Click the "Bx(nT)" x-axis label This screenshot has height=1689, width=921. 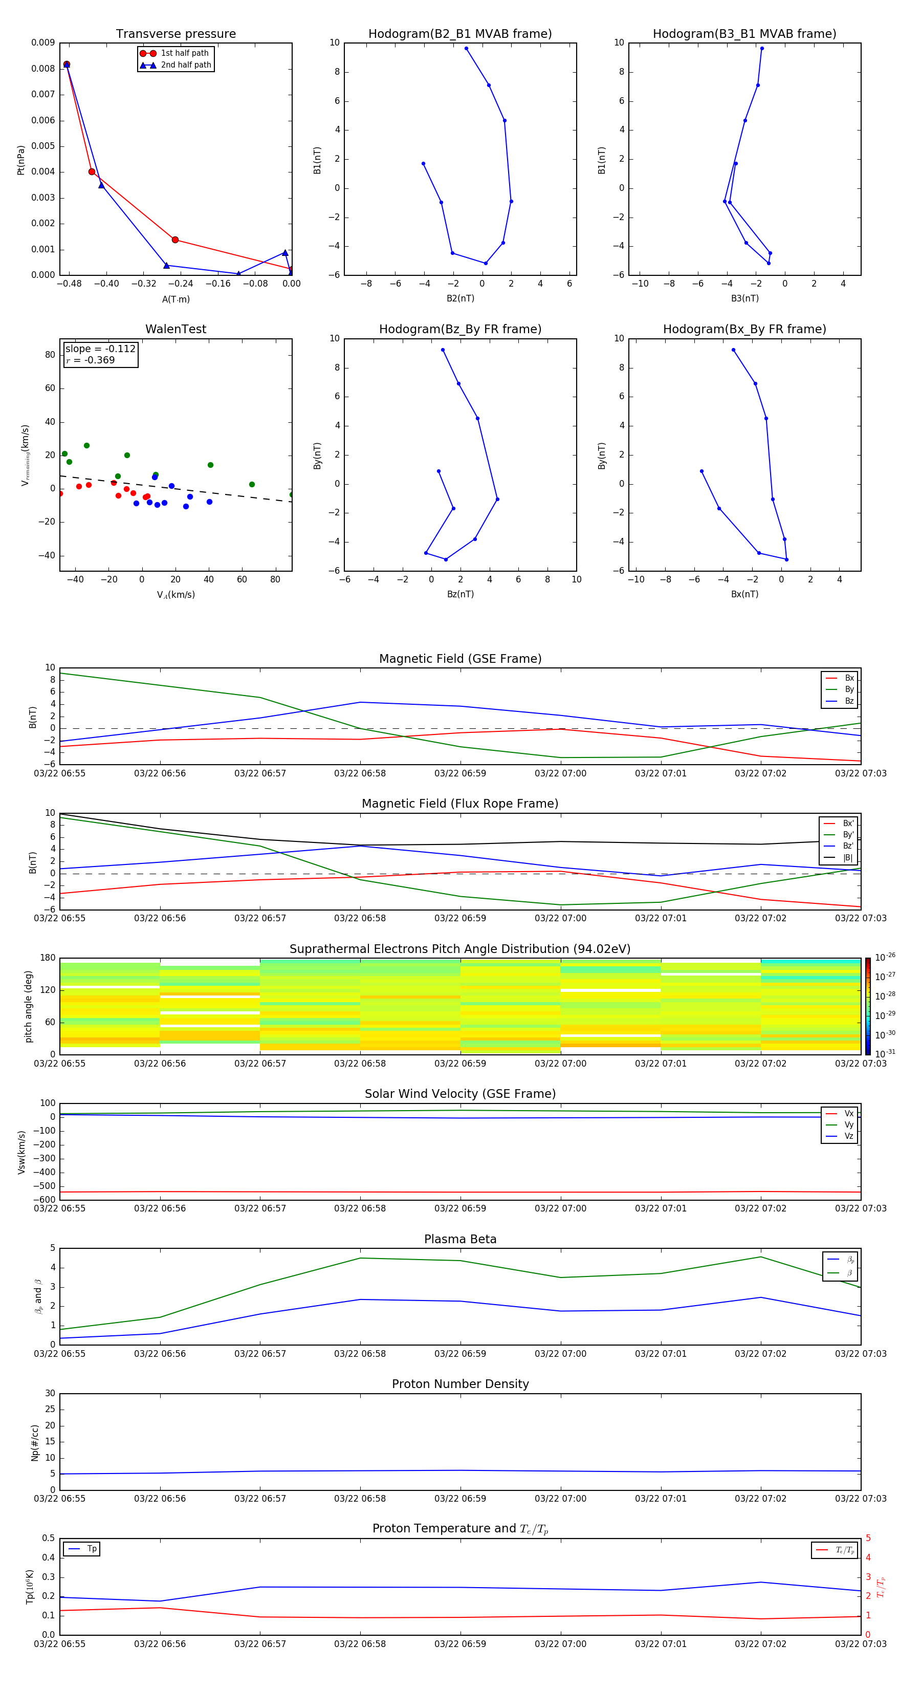coord(744,594)
